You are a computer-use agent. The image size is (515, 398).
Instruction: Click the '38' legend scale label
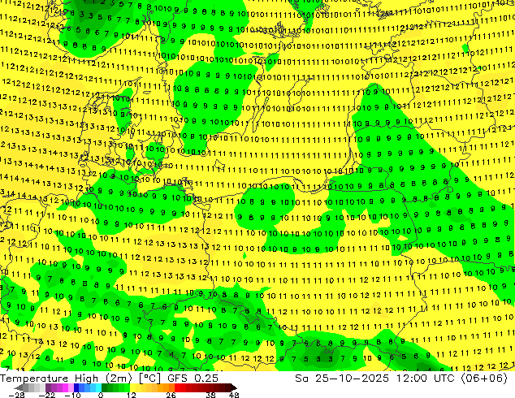211,395
